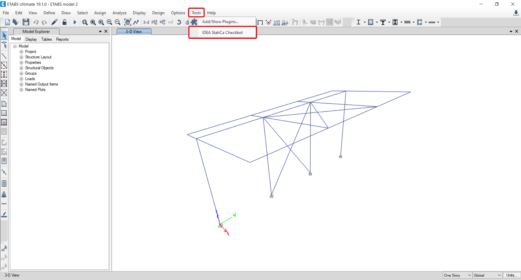Open the IDEA StatiCa Checkbot plugin icon

[x=222, y=32]
